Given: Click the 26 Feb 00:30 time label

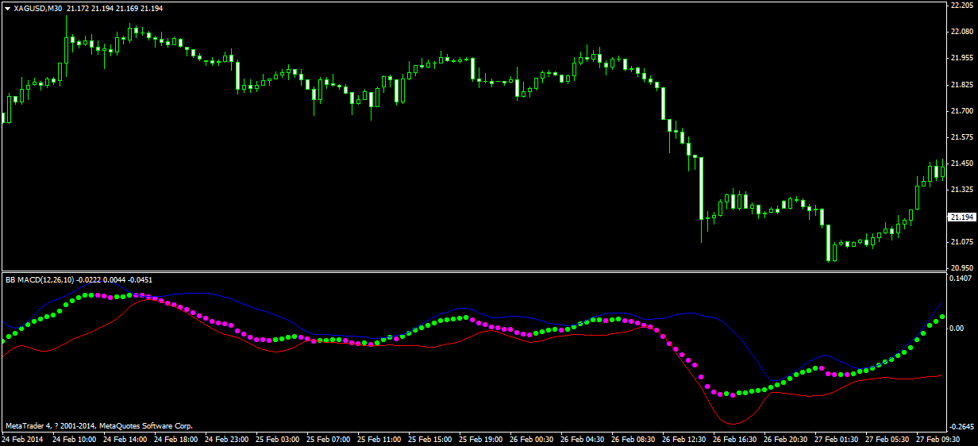Looking at the screenshot, I should point(532,439).
